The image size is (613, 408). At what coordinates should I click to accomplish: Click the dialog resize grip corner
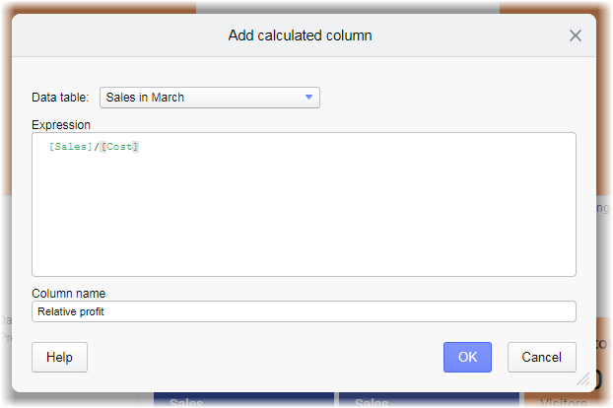pyautogui.click(x=583, y=378)
